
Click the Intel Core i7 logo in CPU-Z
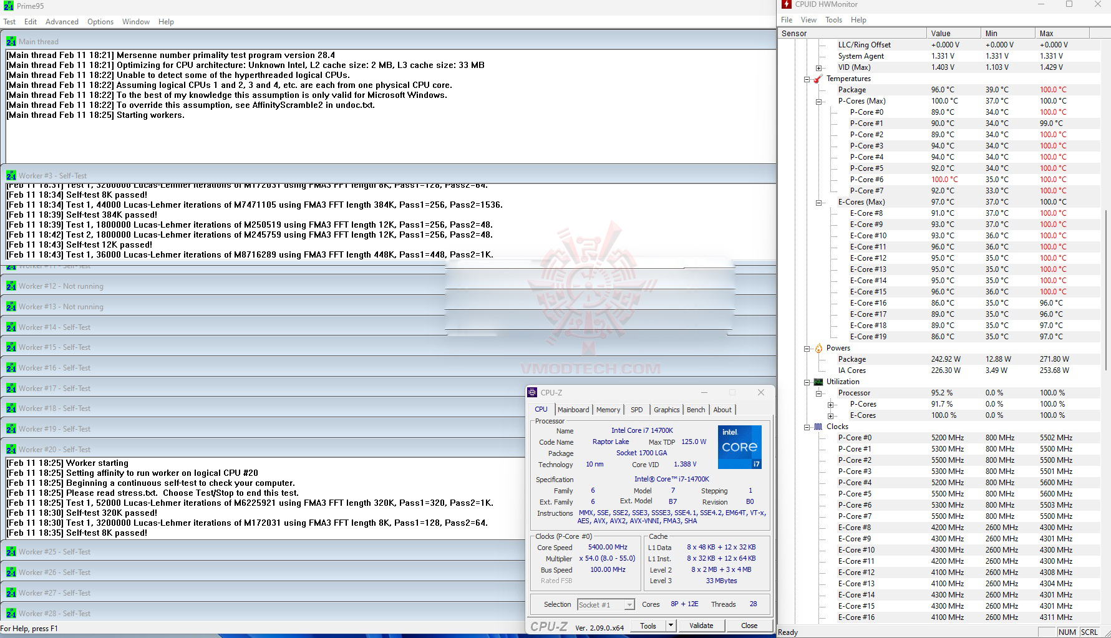(740, 447)
